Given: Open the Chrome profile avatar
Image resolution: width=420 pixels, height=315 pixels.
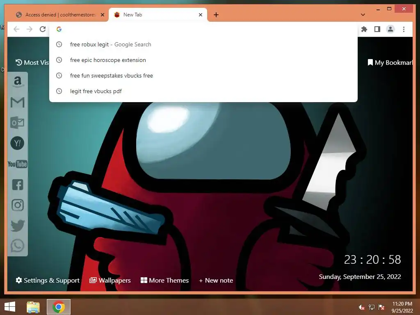Looking at the screenshot, I should (390, 29).
